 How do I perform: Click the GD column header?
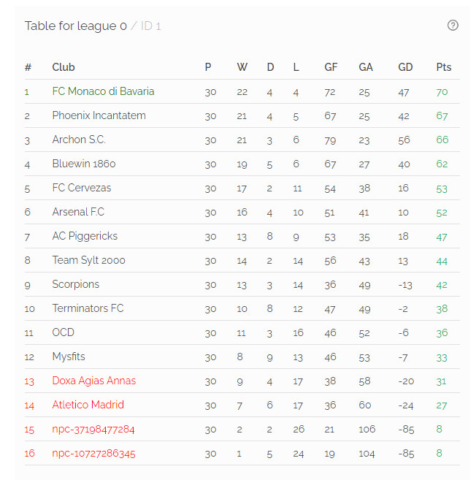(x=405, y=67)
